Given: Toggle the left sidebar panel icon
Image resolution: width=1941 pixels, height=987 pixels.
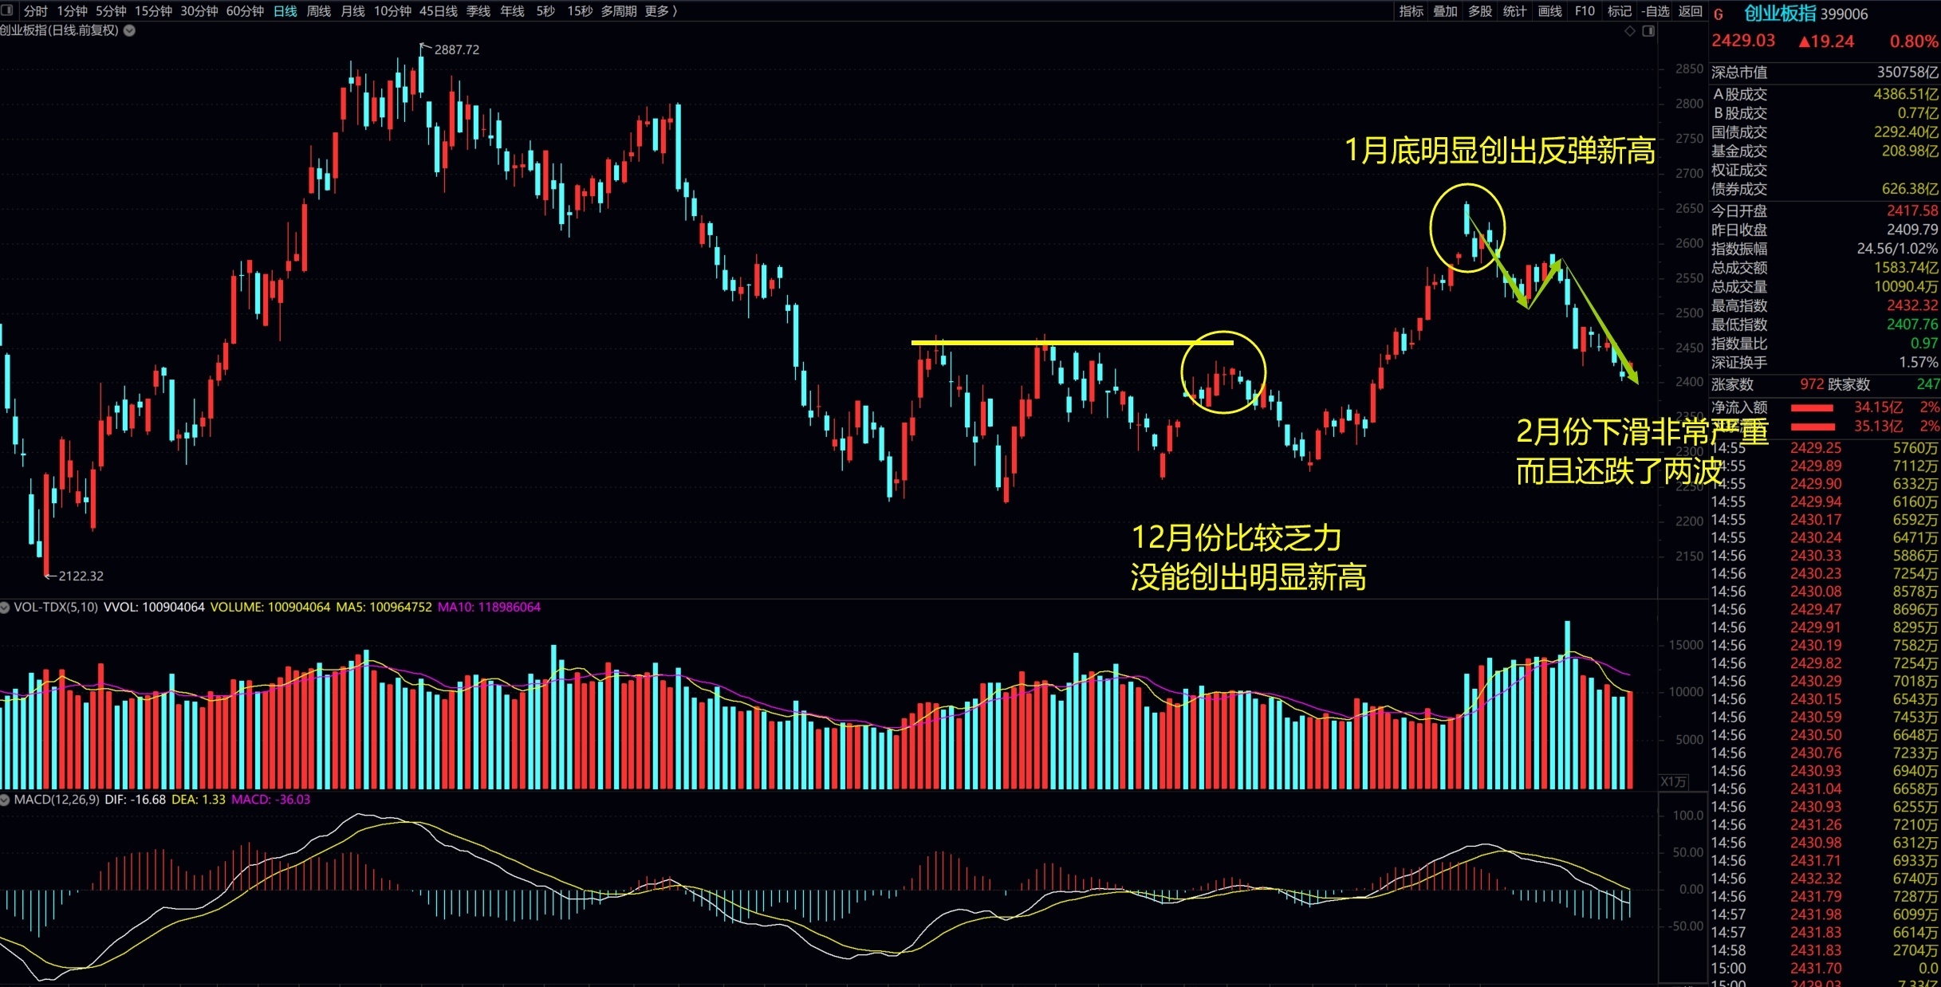Looking at the screenshot, I should point(7,11).
